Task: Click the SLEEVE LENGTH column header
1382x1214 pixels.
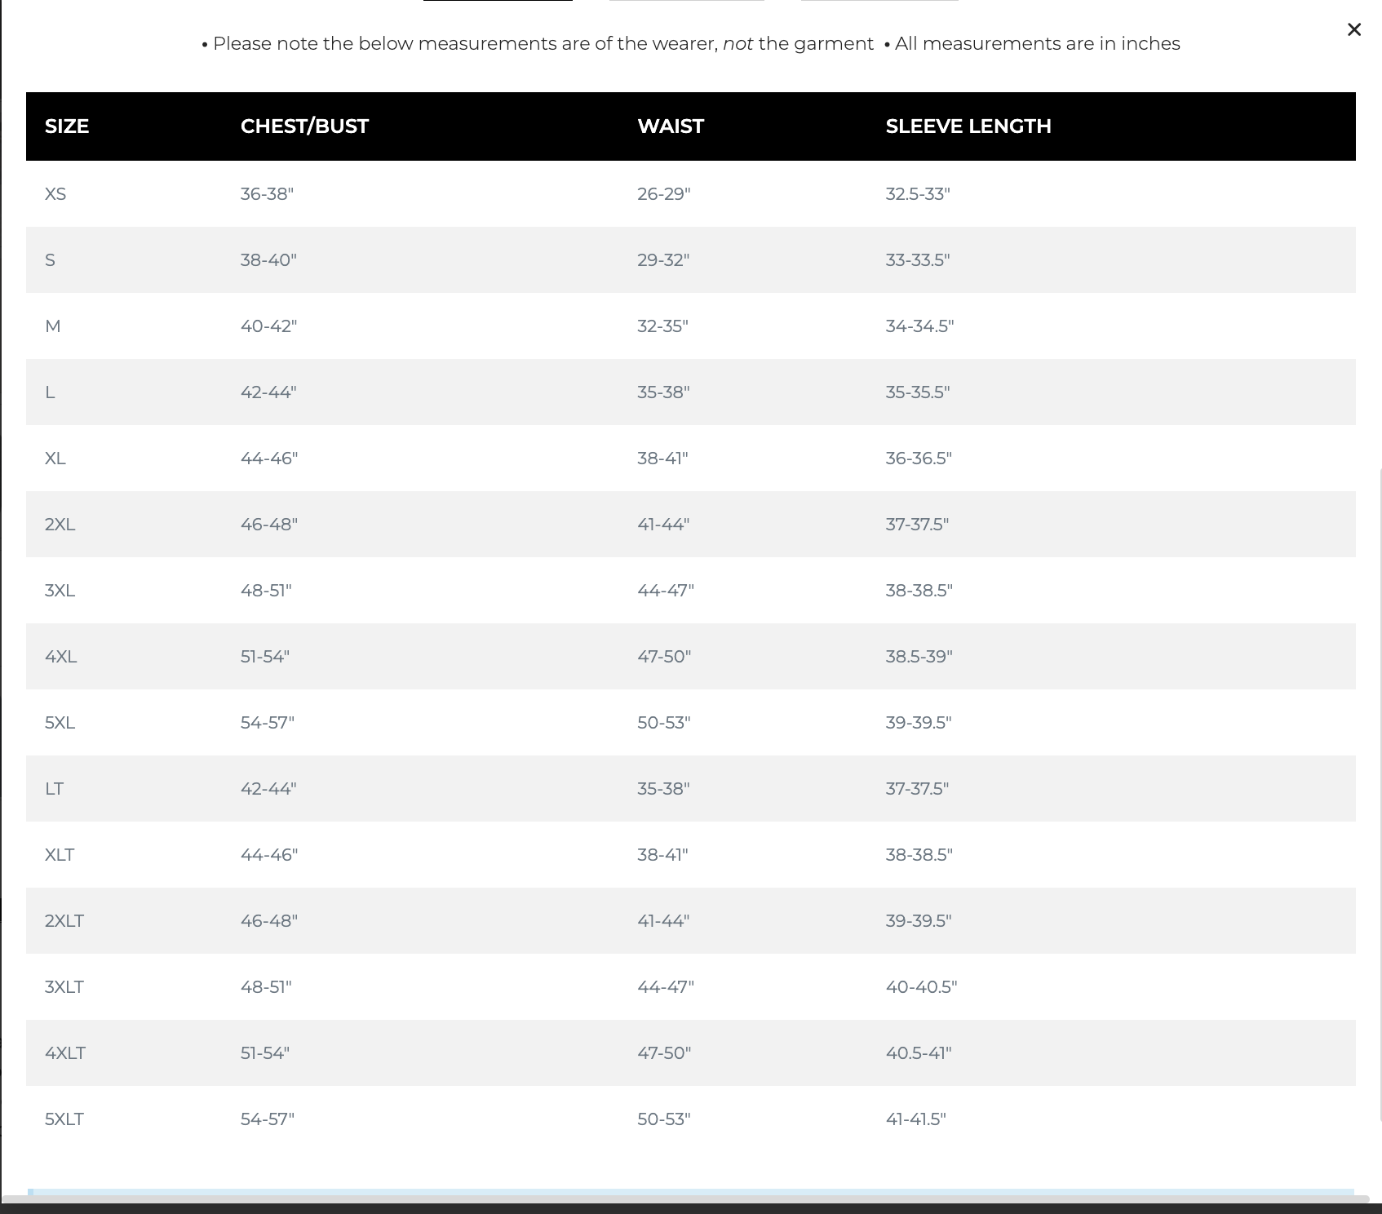Action: [x=968, y=126]
